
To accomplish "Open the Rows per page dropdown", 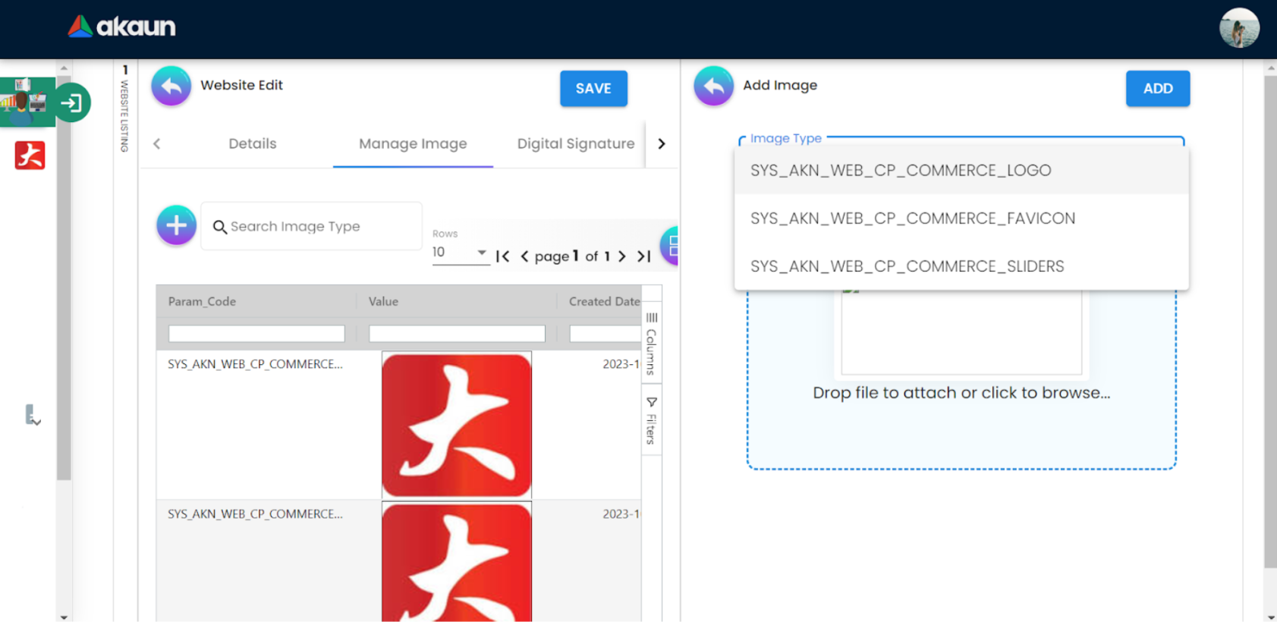I will coord(460,253).
